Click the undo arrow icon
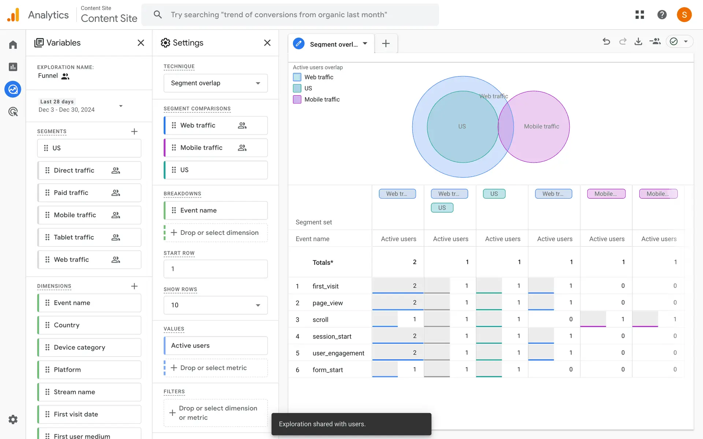The width and height of the screenshot is (703, 439). pos(606,42)
